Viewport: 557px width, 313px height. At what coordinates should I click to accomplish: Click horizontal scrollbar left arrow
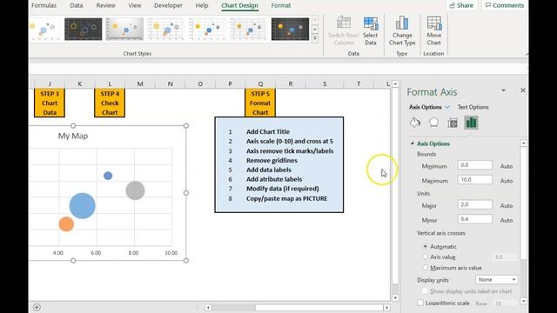pyautogui.click(x=208, y=307)
